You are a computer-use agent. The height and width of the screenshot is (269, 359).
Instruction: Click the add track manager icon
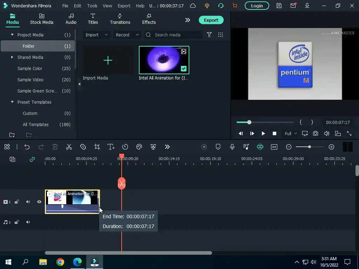pos(12,159)
